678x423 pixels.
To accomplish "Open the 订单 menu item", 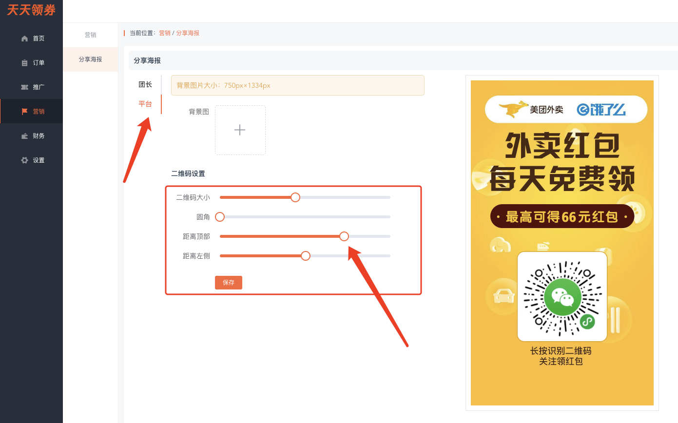I will pos(31,63).
